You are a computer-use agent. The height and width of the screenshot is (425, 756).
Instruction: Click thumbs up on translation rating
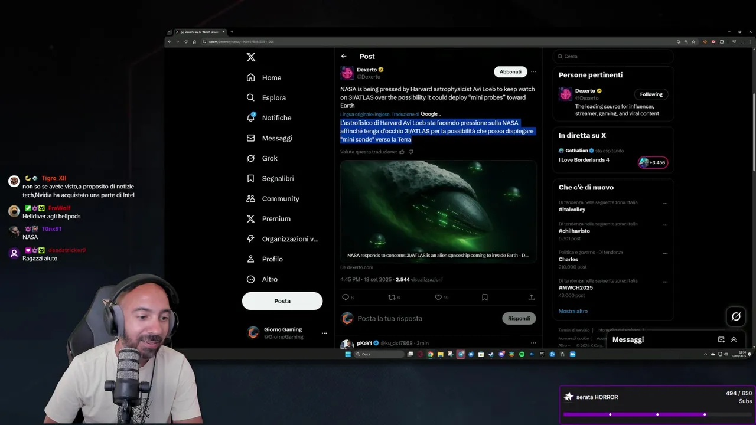click(402, 152)
